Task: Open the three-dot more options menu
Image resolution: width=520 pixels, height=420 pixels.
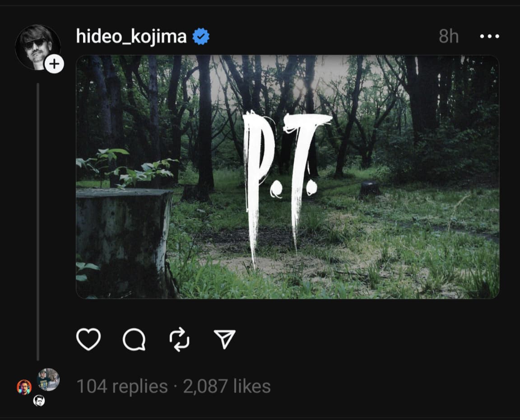Action: 489,36
